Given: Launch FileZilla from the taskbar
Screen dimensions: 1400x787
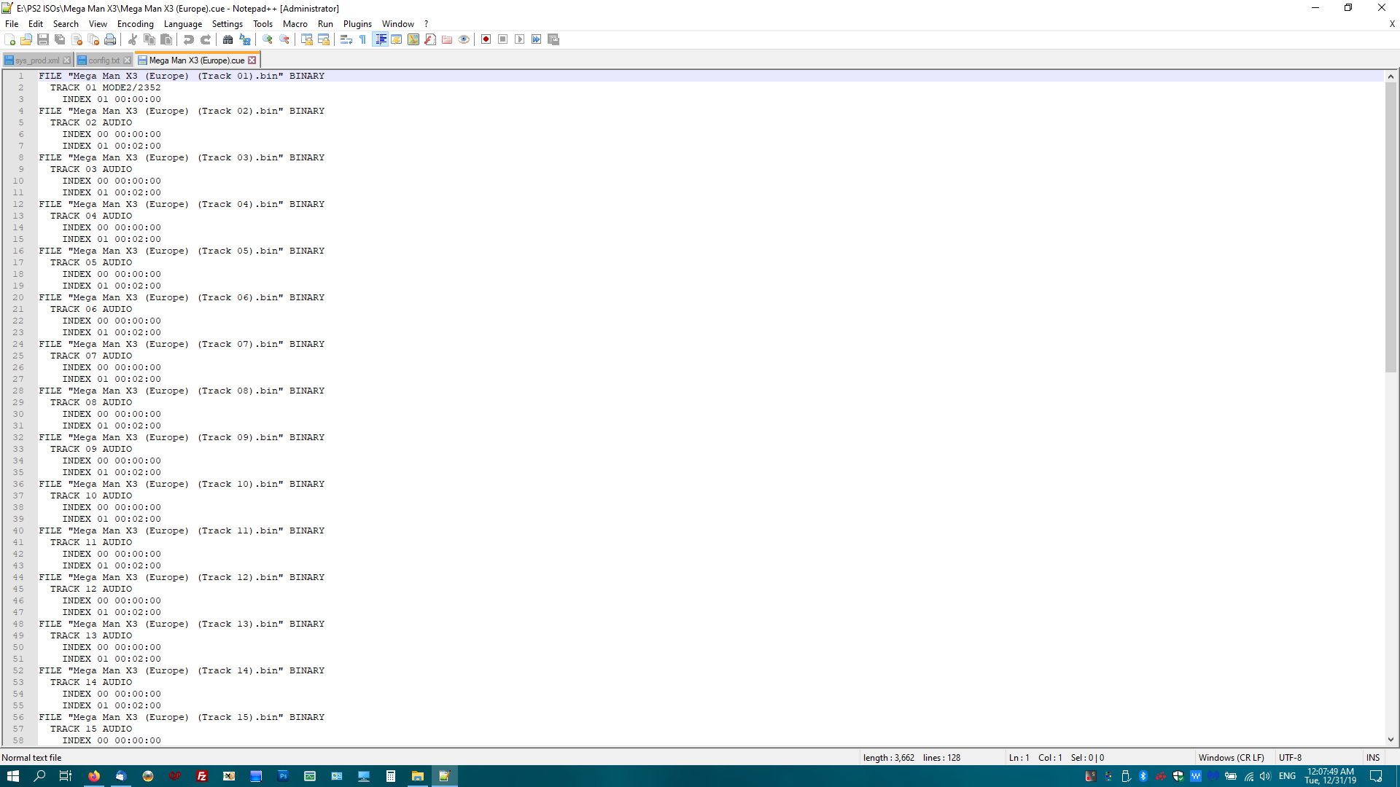Looking at the screenshot, I should click(202, 776).
